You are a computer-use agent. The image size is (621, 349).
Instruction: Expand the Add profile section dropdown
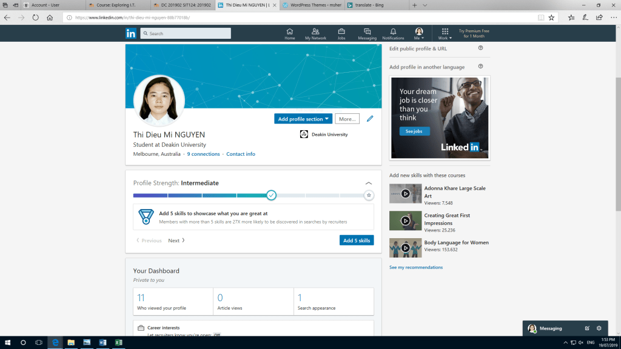tap(303, 119)
